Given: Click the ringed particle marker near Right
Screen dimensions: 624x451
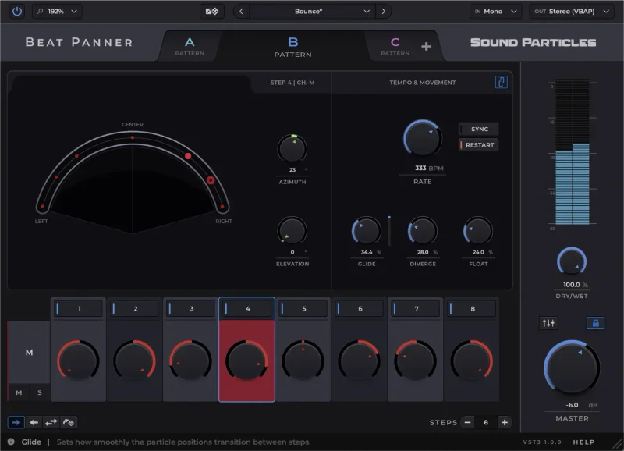Looking at the screenshot, I should 211,180.
